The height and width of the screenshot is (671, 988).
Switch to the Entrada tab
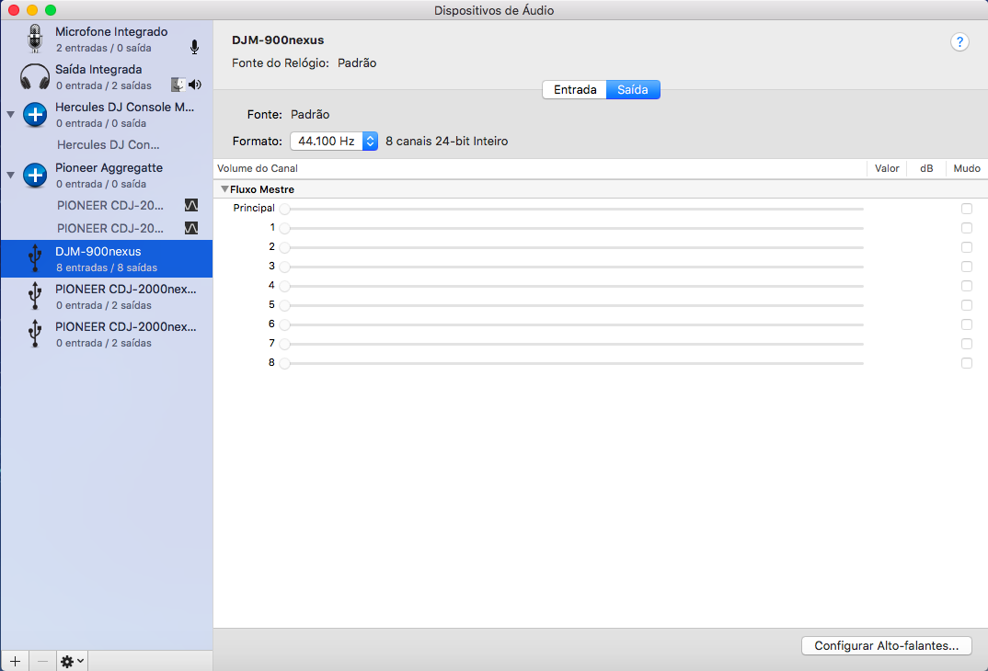(x=575, y=89)
